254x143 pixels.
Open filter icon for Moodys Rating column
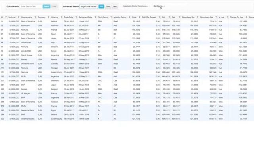(x=129, y=17)
